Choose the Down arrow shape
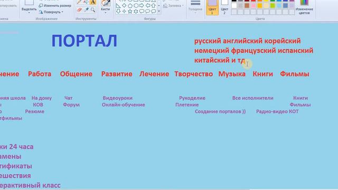This screenshot has width=338, height=190. [118, 11]
